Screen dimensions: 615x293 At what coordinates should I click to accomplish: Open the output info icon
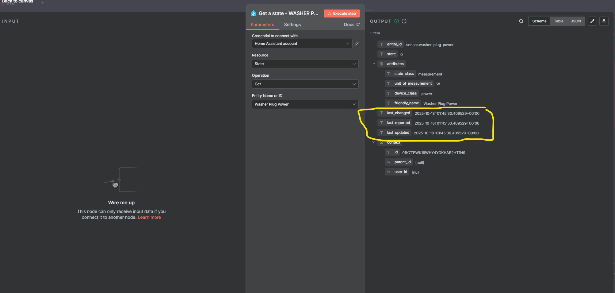tap(404, 21)
